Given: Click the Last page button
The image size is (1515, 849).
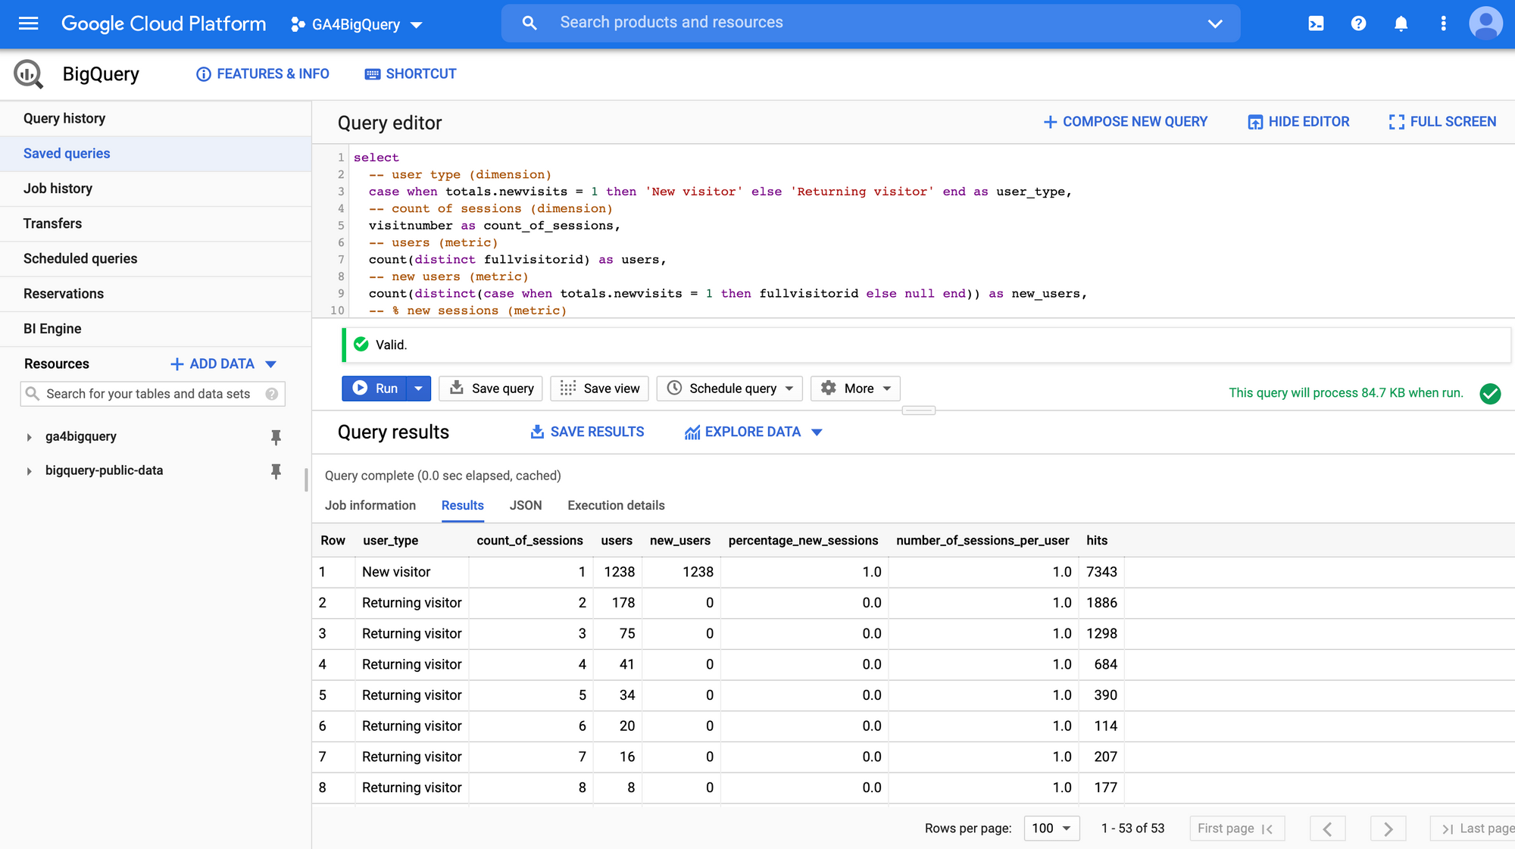Looking at the screenshot, I should (1473, 829).
